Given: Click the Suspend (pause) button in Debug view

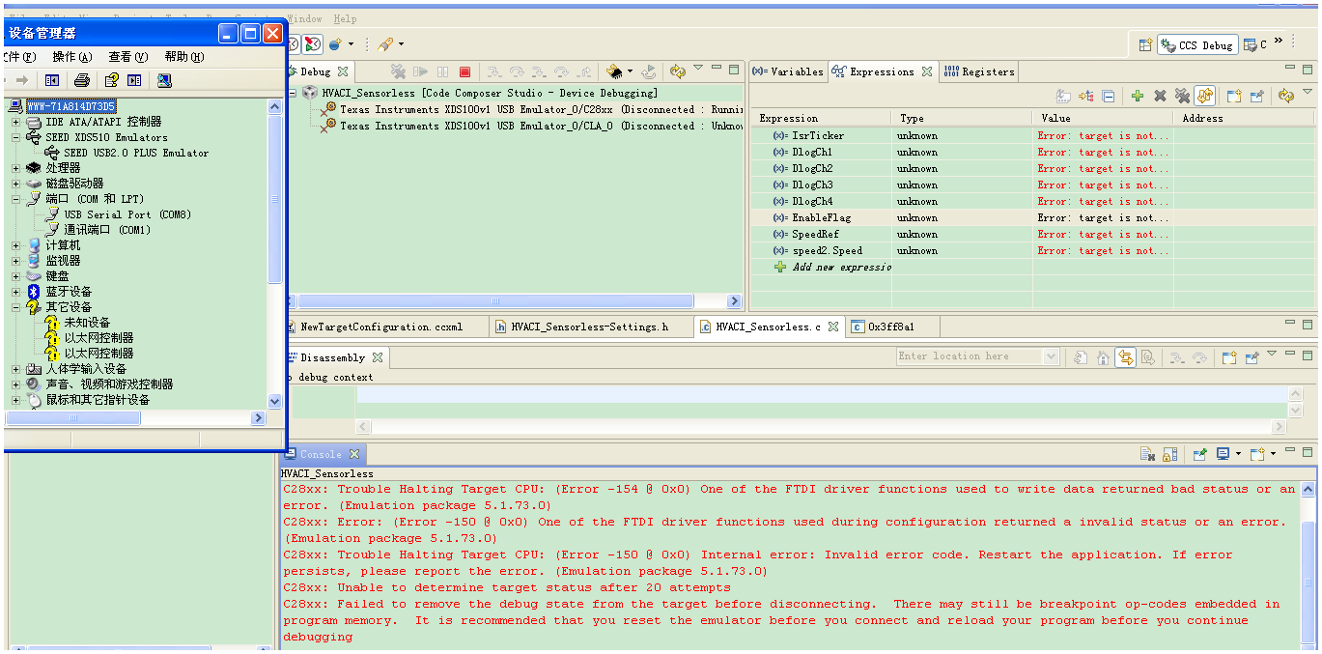Looking at the screenshot, I should coord(442,71).
